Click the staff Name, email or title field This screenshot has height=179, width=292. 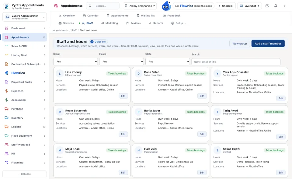[x=236, y=62]
